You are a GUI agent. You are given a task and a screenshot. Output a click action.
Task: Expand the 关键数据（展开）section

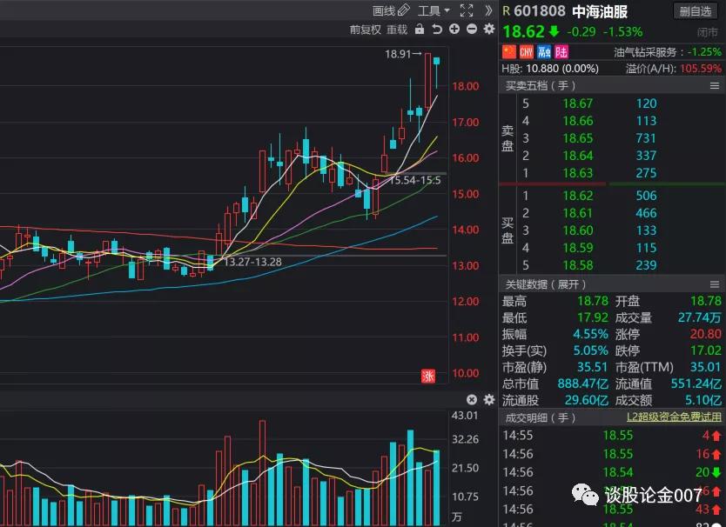click(546, 284)
